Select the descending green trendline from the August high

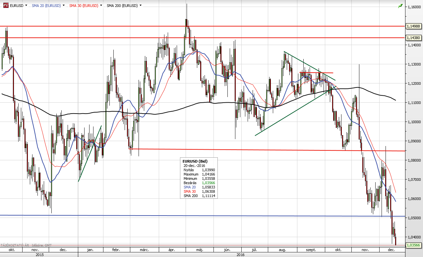[x=310, y=66]
